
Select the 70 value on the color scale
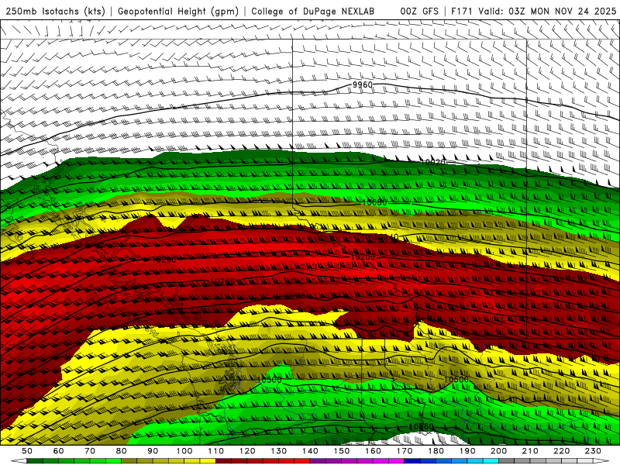tap(90, 451)
